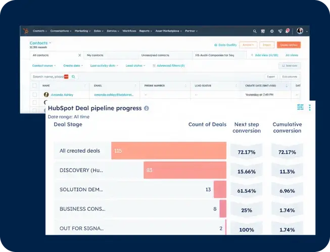Screen dimensions: 330x252
Task: Click the Add view link
Action: click(x=264, y=55)
